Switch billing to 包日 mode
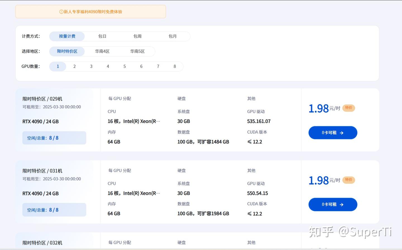Image resolution: width=402 pixels, height=250 pixels. pyautogui.click(x=102, y=36)
